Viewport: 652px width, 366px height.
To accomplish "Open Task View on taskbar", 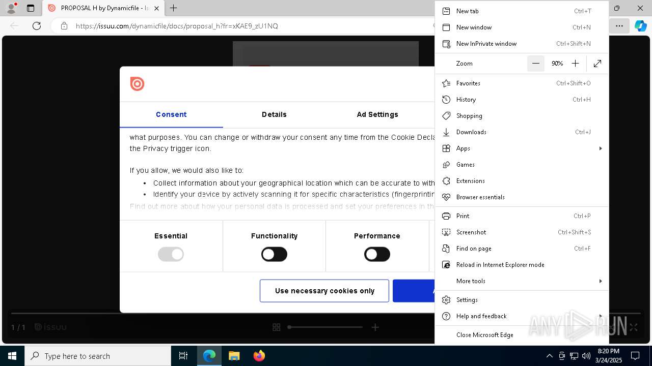I will coord(183,356).
